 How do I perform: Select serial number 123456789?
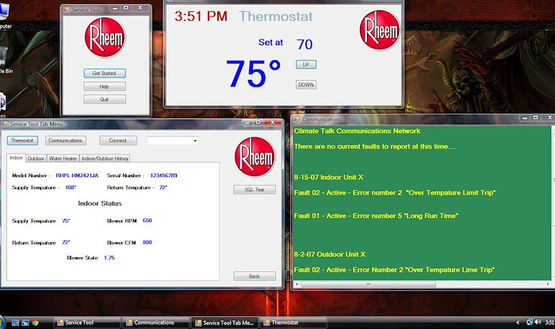click(164, 176)
